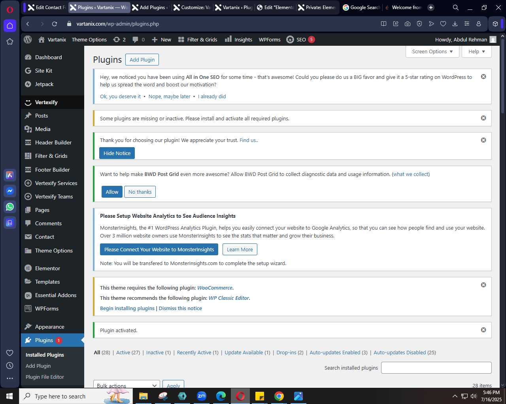Click No thanks button
The height and width of the screenshot is (404, 506).
point(140,192)
